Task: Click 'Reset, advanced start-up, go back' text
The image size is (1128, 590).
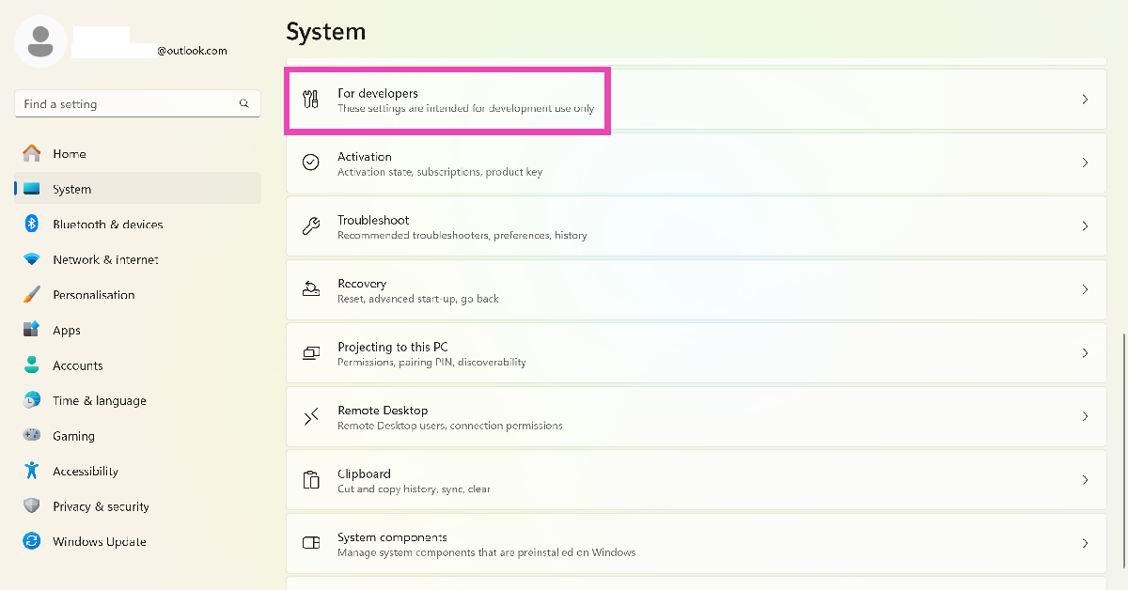Action: pyautogui.click(x=418, y=299)
